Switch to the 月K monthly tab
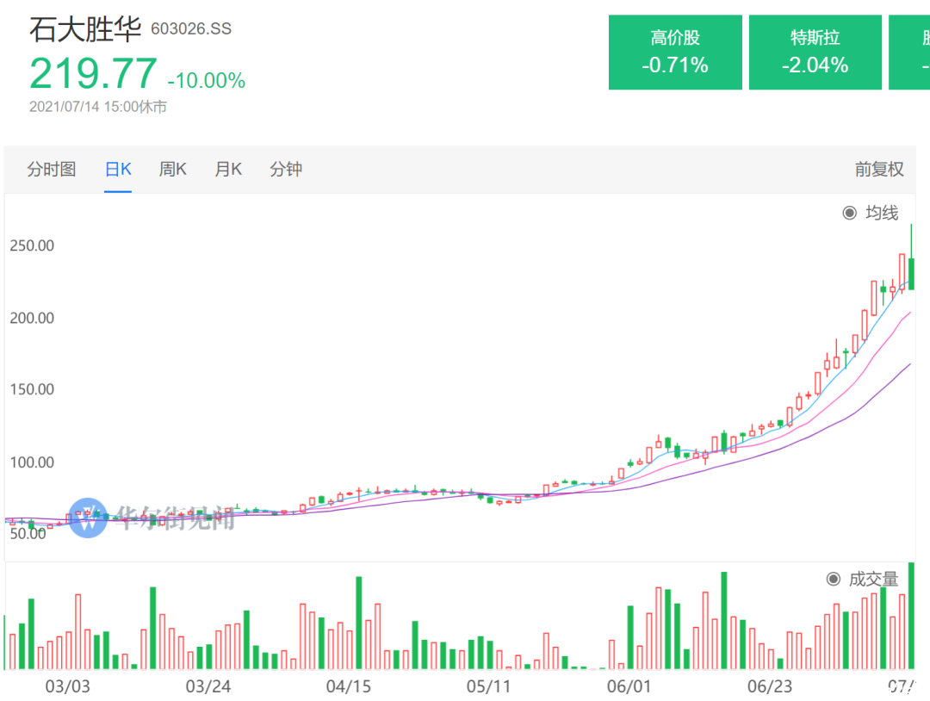The height and width of the screenshot is (701, 930). (x=227, y=170)
